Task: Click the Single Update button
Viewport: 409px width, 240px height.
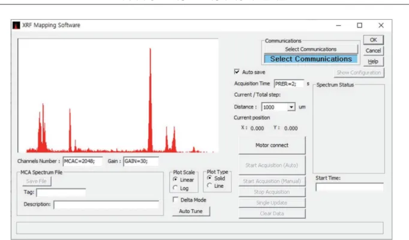Action: coord(272,203)
